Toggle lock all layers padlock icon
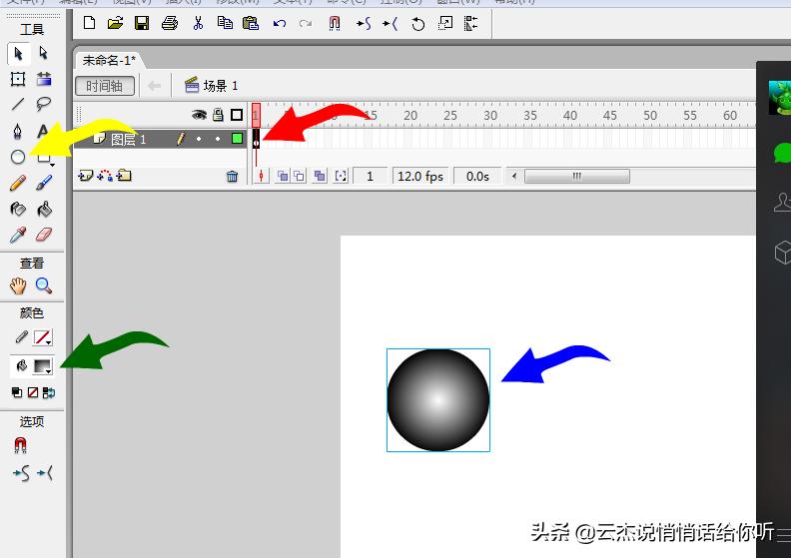 coord(218,115)
